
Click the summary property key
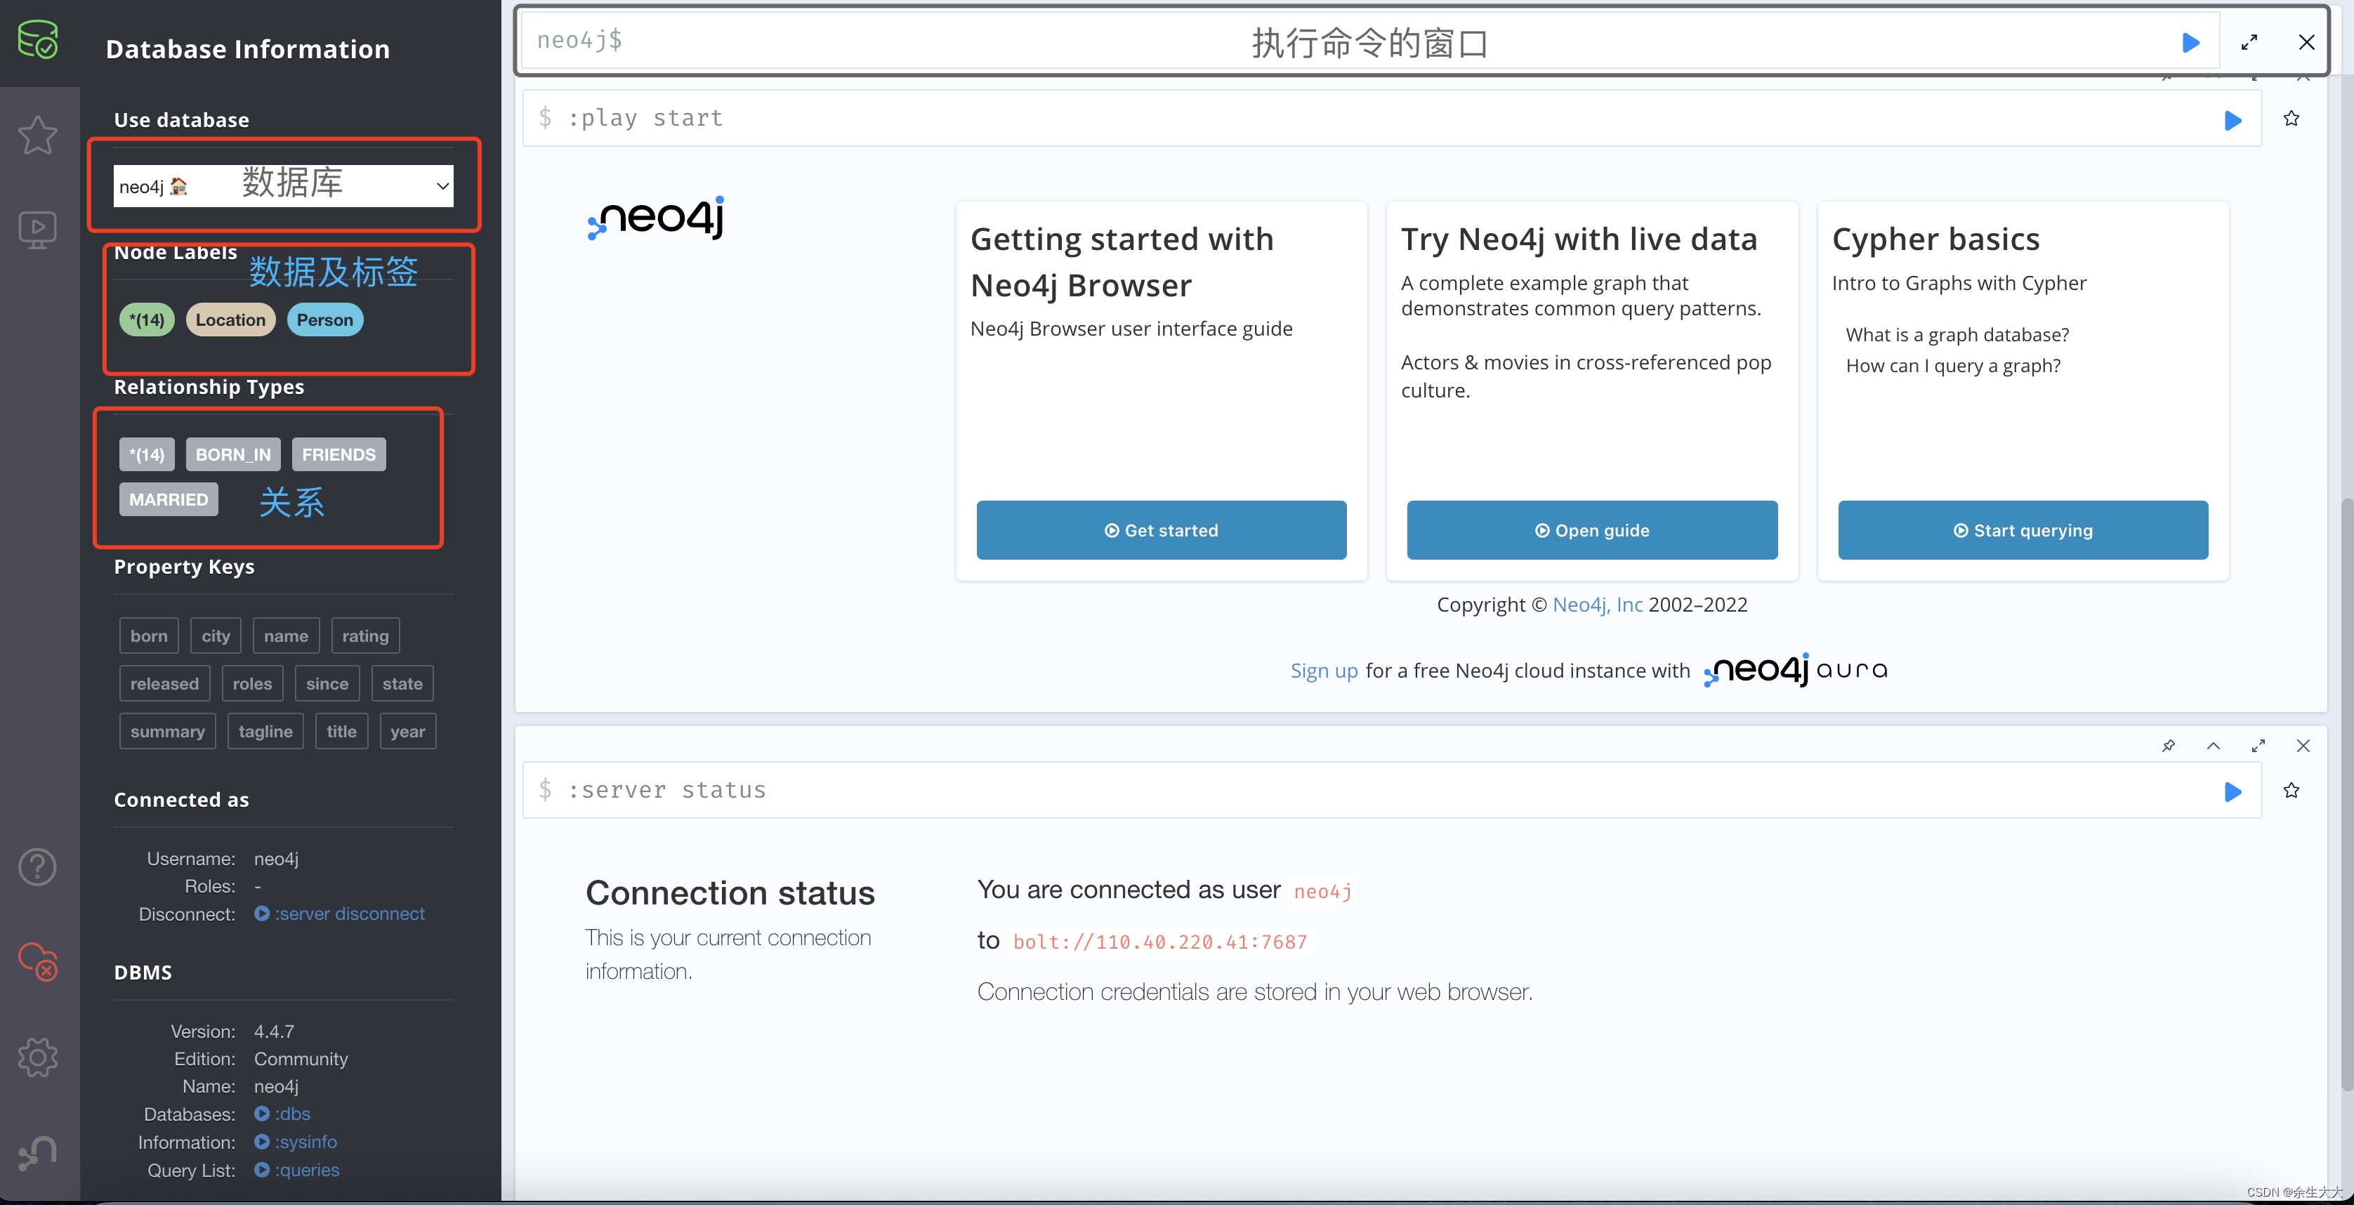pos(167,732)
